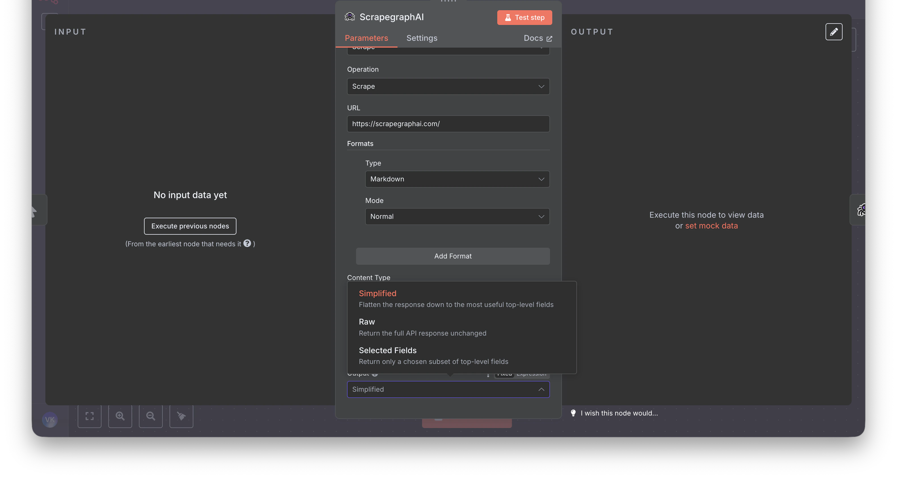The width and height of the screenshot is (897, 479).
Task: Select the Selected Fields output option
Action: pyautogui.click(x=462, y=356)
